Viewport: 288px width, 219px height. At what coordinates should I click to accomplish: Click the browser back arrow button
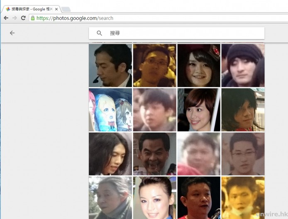(x=6, y=18)
